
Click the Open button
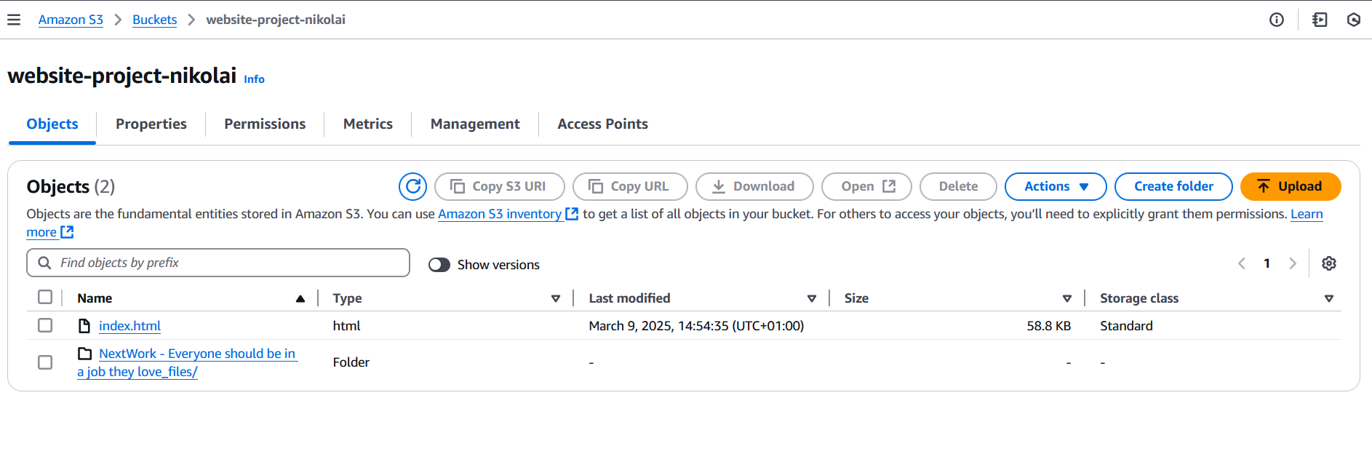click(866, 186)
